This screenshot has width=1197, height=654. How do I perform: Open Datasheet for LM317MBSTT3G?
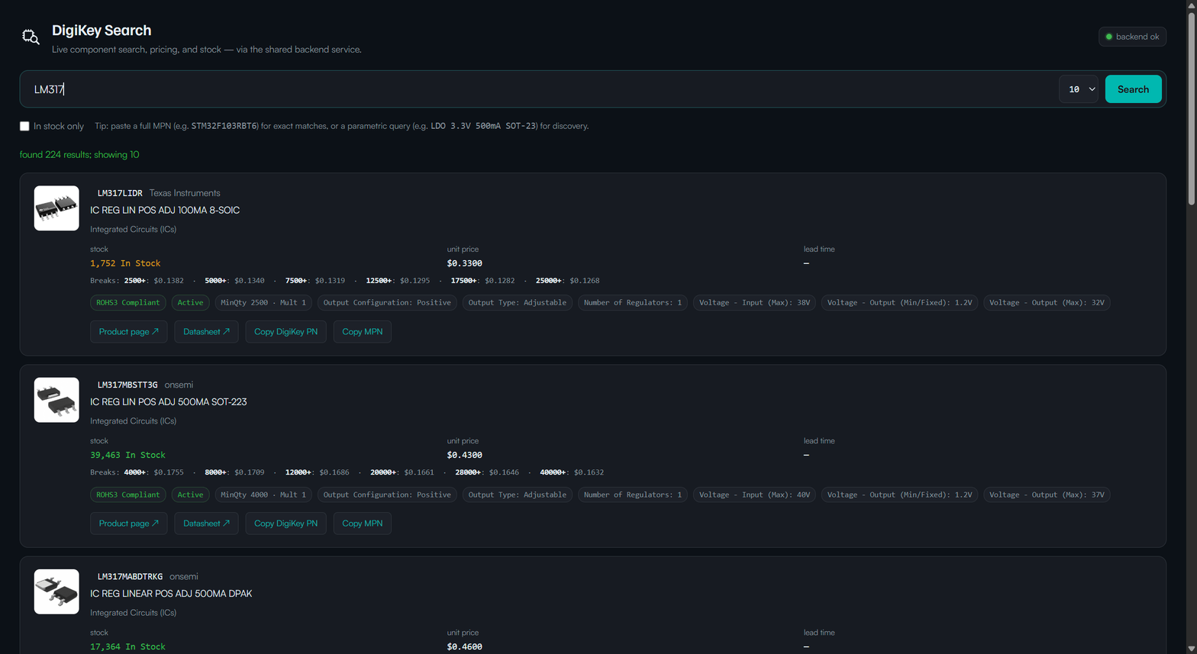tap(206, 524)
